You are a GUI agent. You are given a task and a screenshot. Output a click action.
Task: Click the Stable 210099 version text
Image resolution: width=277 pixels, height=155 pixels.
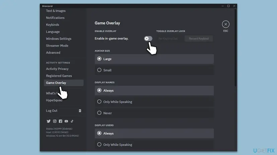coord(59,129)
